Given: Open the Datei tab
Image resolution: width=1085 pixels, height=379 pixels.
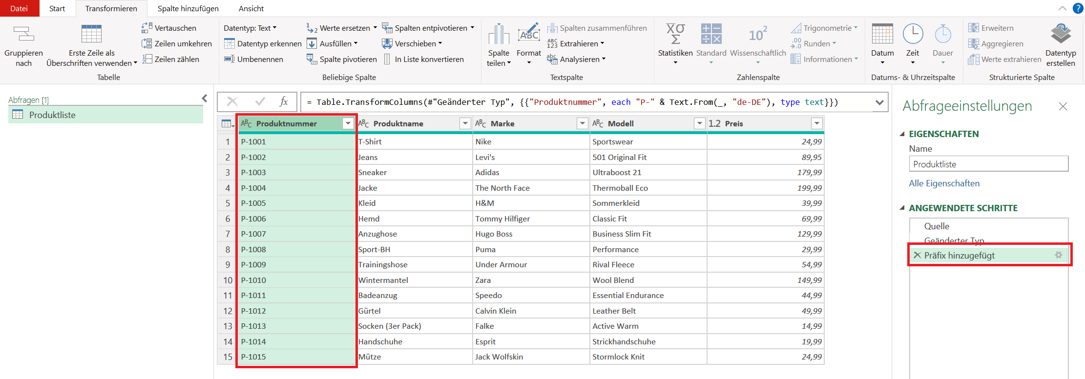Looking at the screenshot, I should (19, 8).
